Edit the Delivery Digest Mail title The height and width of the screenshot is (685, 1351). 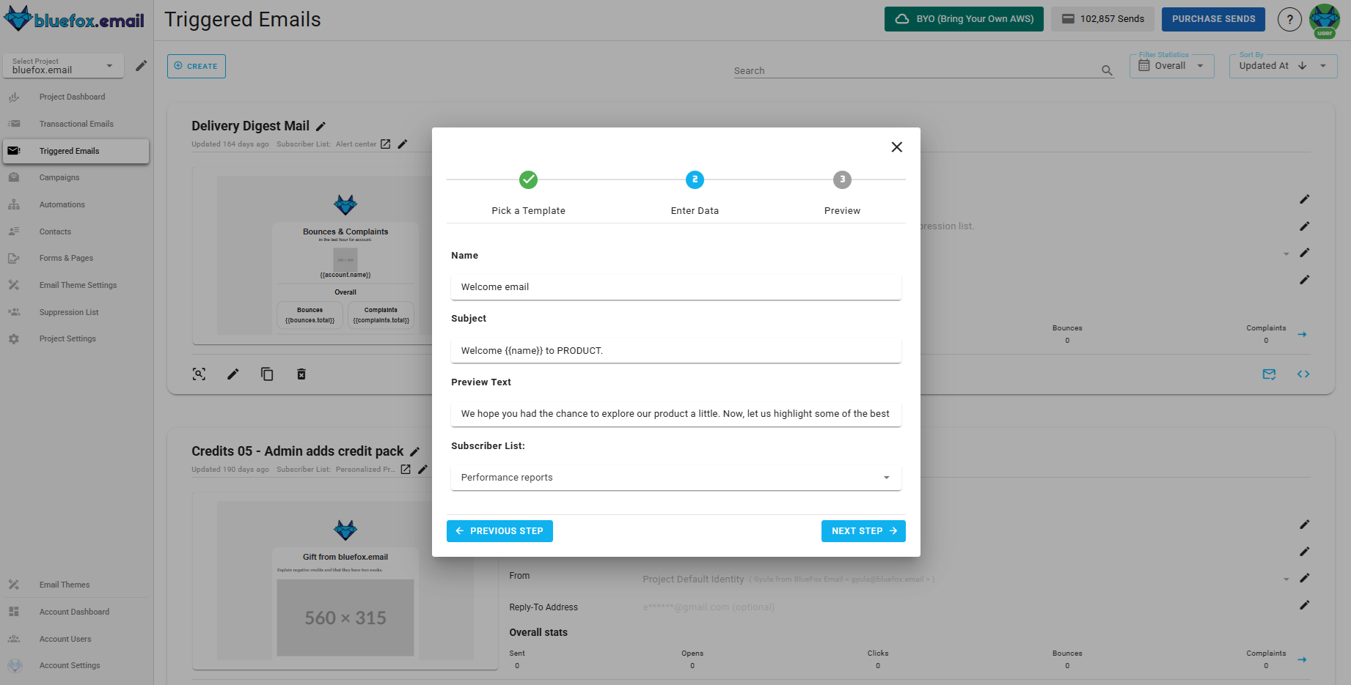[321, 126]
